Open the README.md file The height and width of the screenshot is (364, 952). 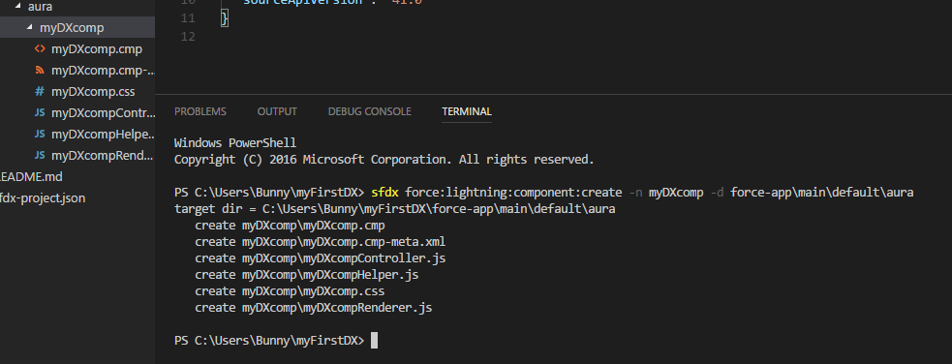[31, 176]
